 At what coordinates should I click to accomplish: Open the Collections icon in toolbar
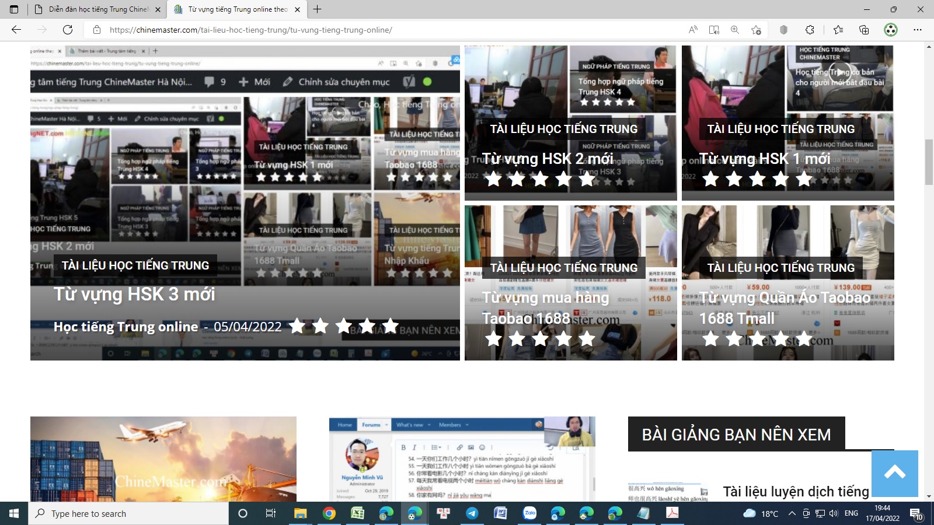coord(864,30)
